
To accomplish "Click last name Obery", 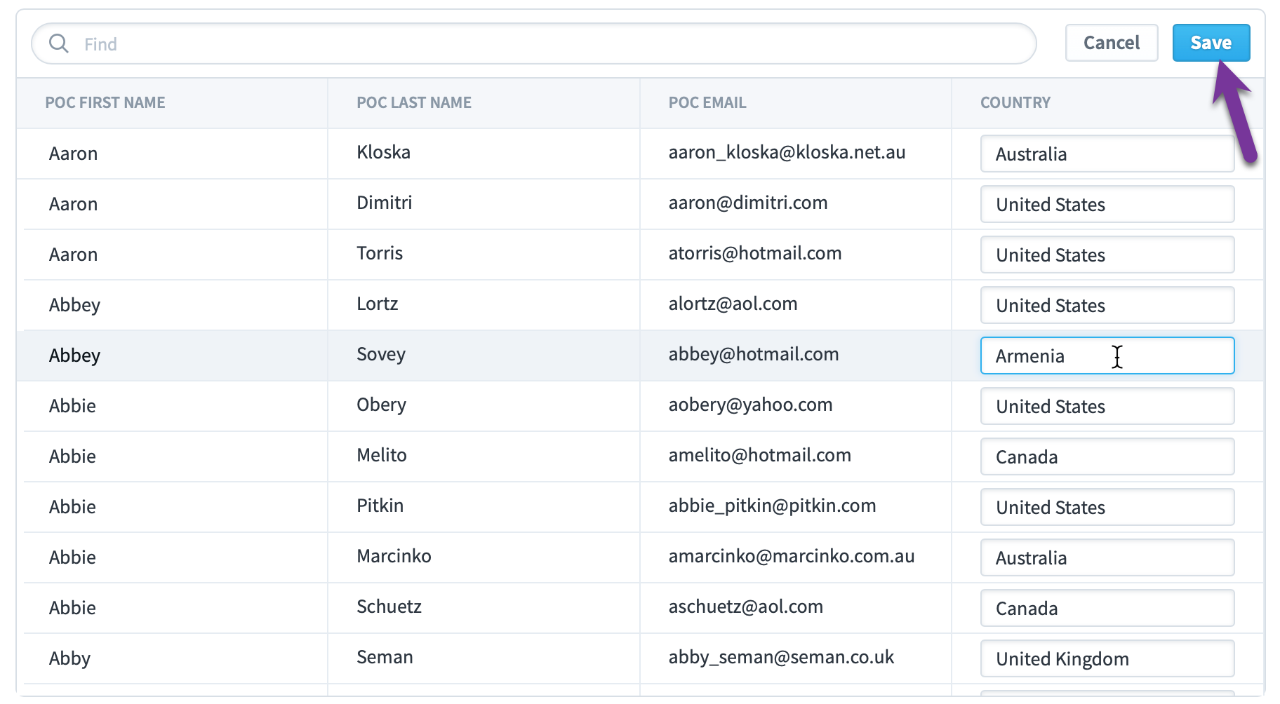I will (381, 405).
